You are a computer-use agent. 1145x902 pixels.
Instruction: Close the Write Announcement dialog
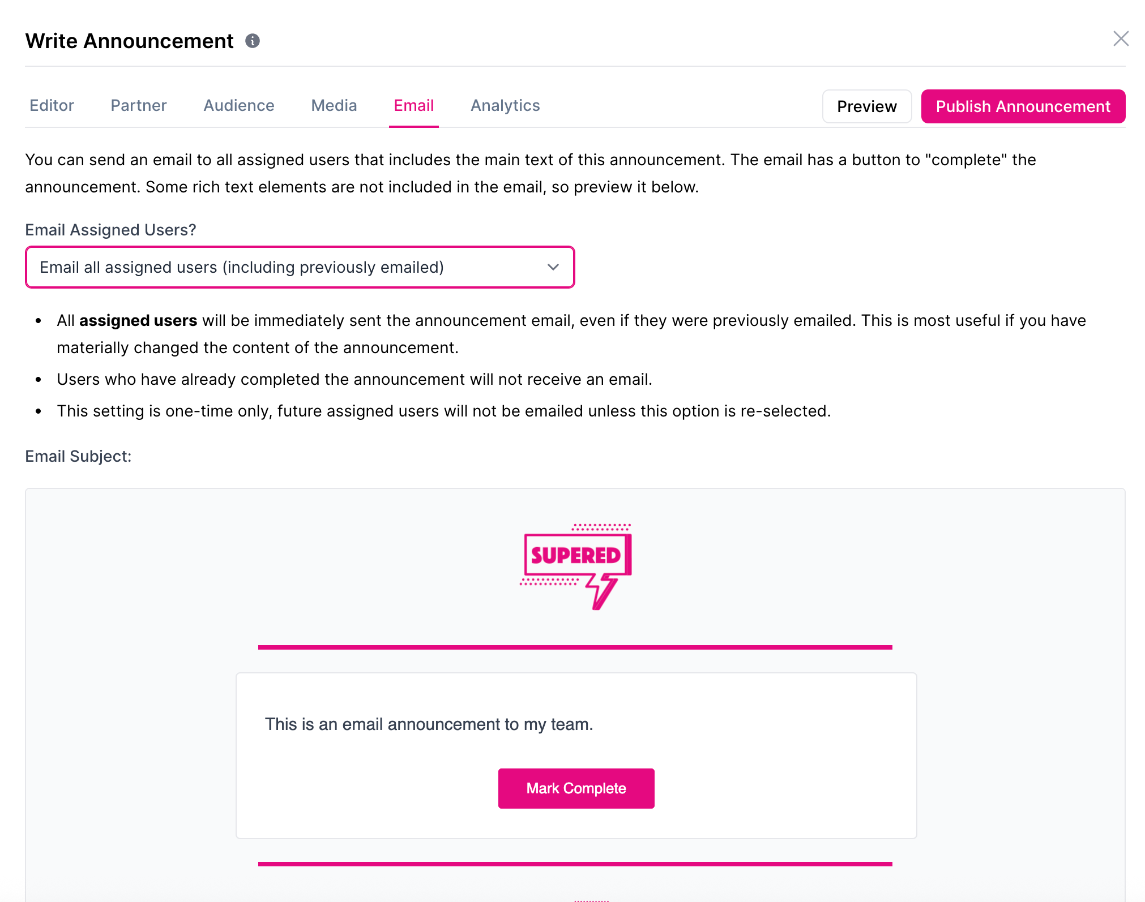[1121, 38]
